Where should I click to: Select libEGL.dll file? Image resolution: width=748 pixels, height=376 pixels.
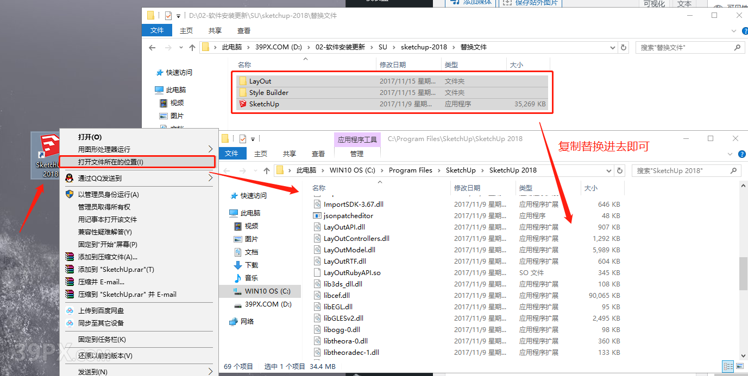coord(338,307)
